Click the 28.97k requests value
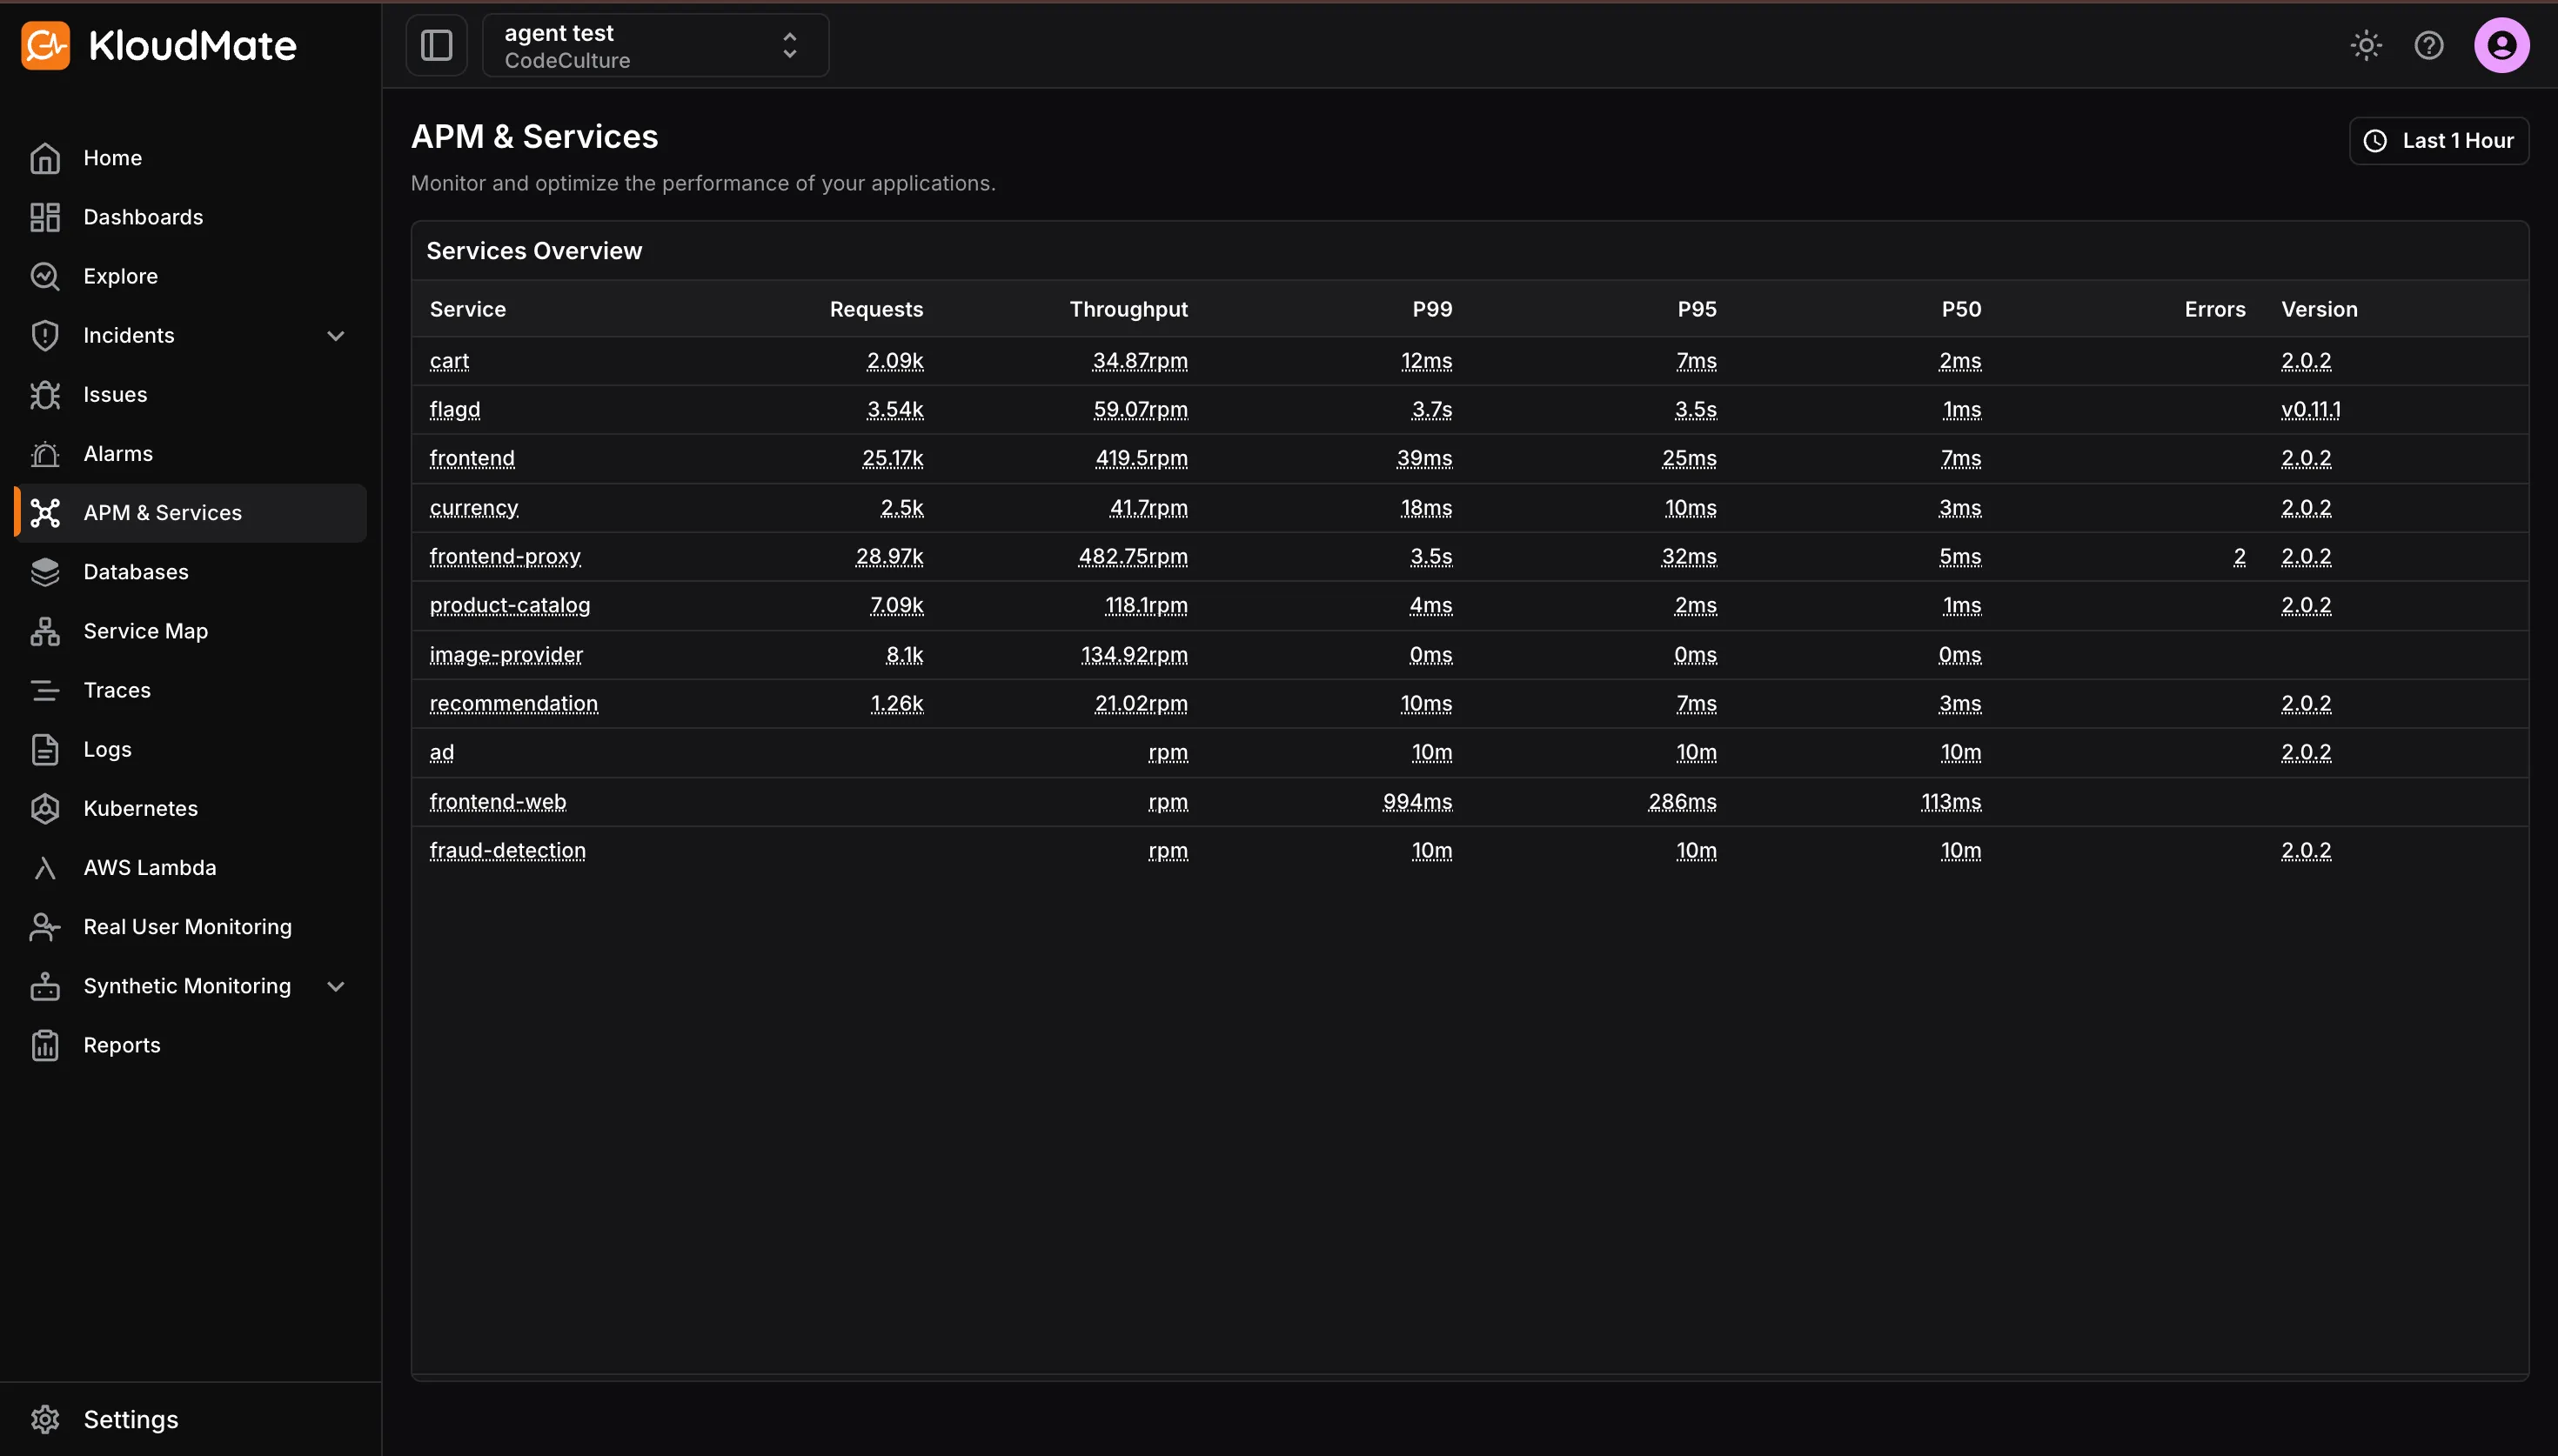 tap(890, 557)
